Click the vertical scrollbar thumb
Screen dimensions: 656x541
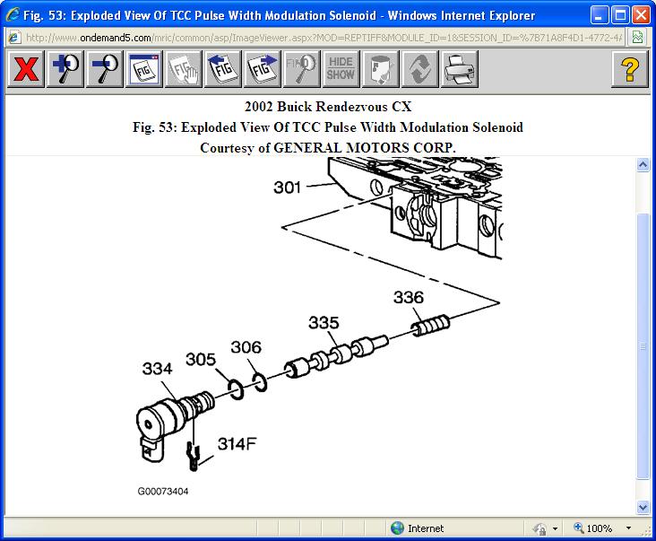pyautogui.click(x=643, y=346)
